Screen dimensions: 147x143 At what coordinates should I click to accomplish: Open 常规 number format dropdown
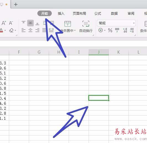[x=116, y=23]
